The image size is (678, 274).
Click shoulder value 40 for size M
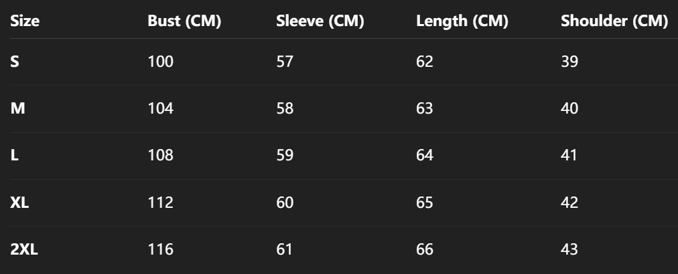coord(569,109)
